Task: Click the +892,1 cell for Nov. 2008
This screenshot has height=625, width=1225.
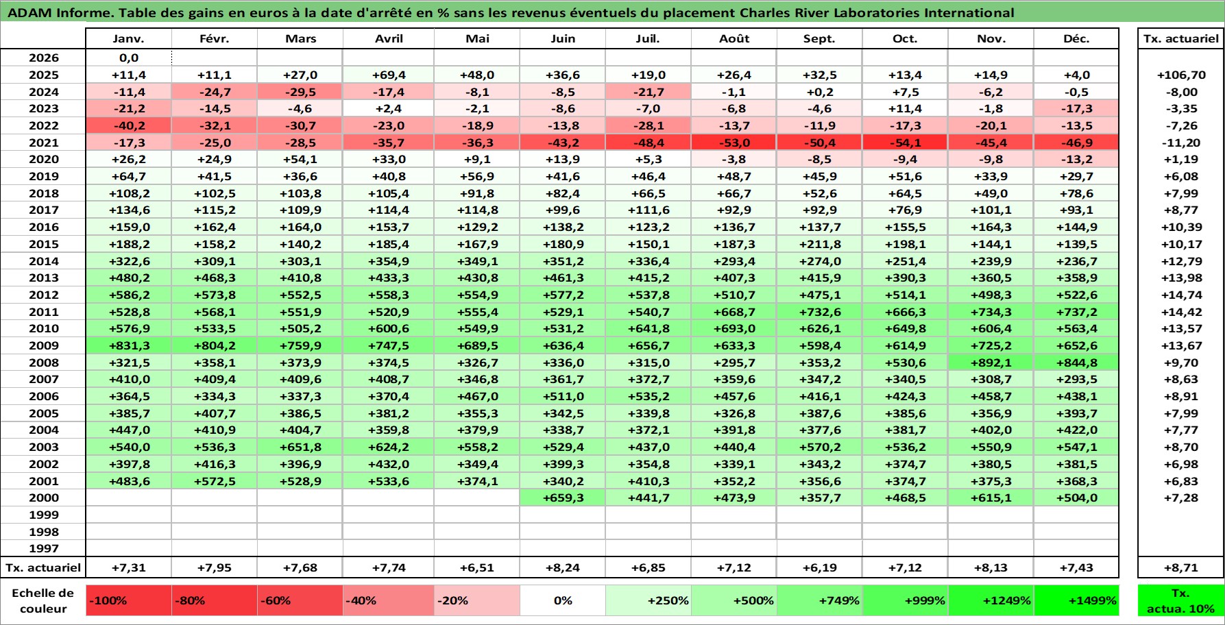Action: (991, 363)
